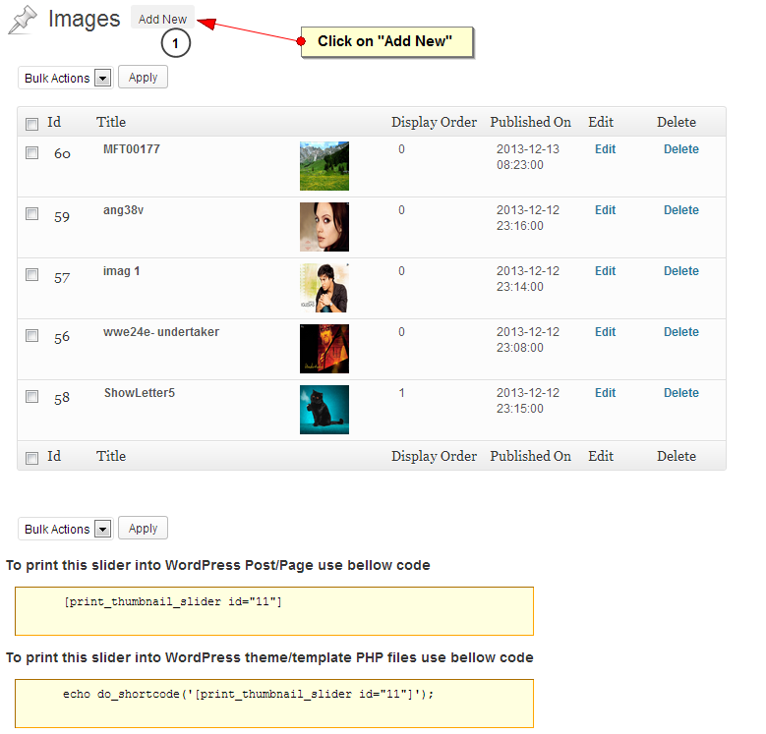The height and width of the screenshot is (734, 766).
Task: Click the Title column header at the top
Action: (111, 122)
